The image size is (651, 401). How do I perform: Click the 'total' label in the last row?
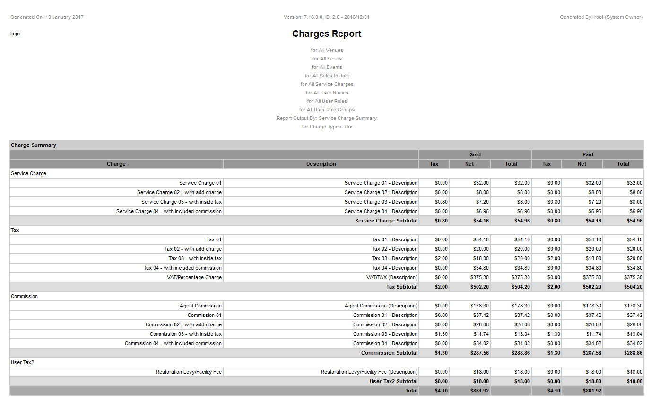(x=412, y=391)
